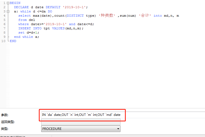The width and height of the screenshot is (205, 137).
Task: Click 'DISTINCT' keyword on line 4
Action: pyautogui.click(x=75, y=16)
